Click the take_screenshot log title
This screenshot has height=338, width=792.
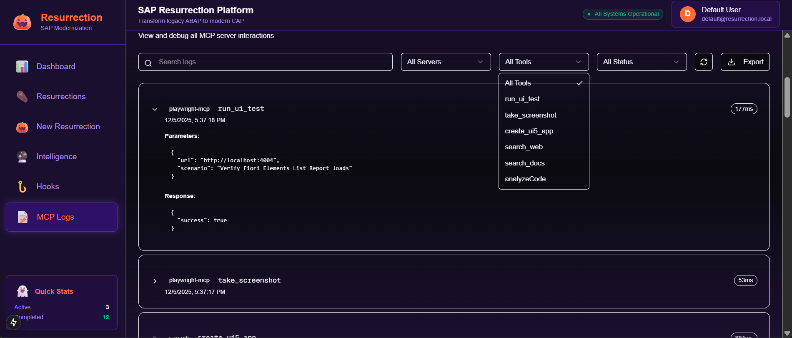click(249, 280)
